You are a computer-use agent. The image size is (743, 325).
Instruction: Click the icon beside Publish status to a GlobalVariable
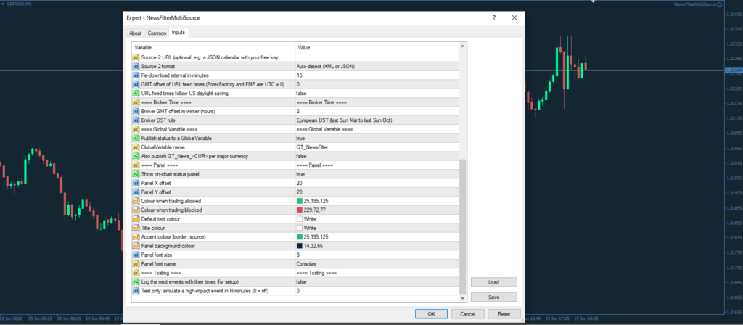[136, 139]
